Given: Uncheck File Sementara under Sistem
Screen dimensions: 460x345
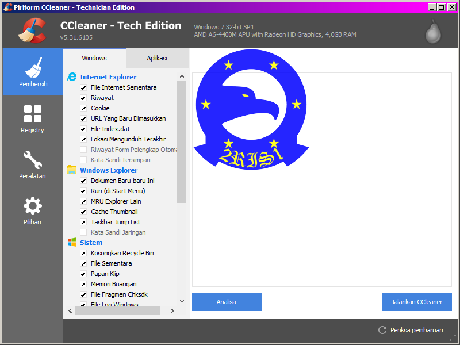Looking at the screenshot, I should point(83,263).
